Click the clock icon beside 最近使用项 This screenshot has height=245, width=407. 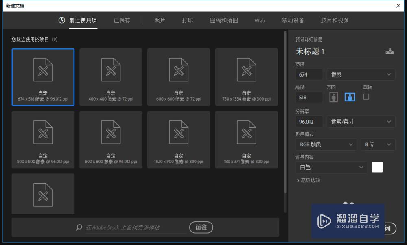coord(62,20)
